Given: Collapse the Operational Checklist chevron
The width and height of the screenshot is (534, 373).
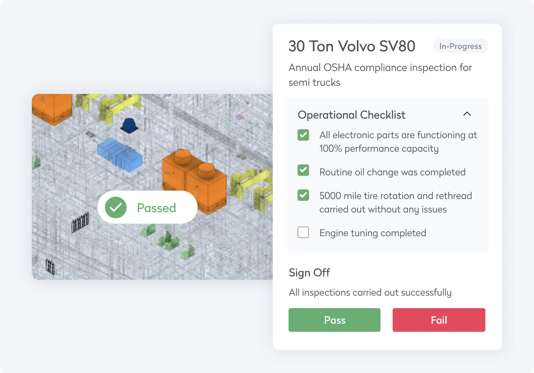Looking at the screenshot, I should pyautogui.click(x=467, y=114).
